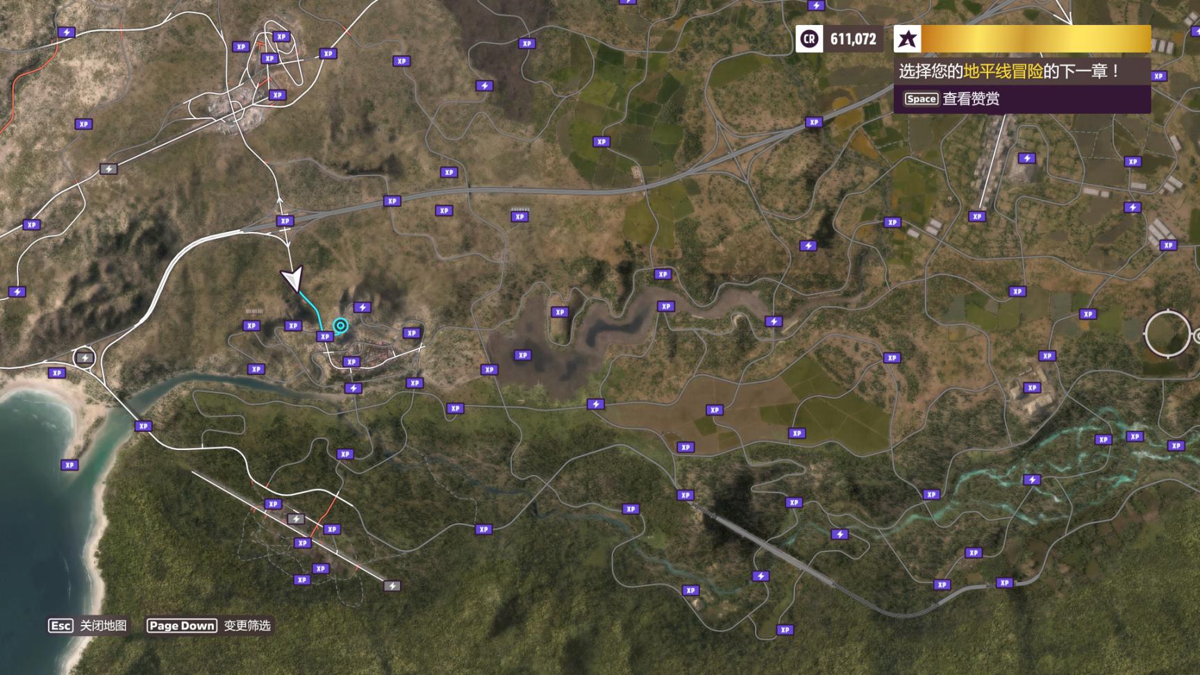
Task: Select the XP board at the cyan route's end
Action: (325, 337)
